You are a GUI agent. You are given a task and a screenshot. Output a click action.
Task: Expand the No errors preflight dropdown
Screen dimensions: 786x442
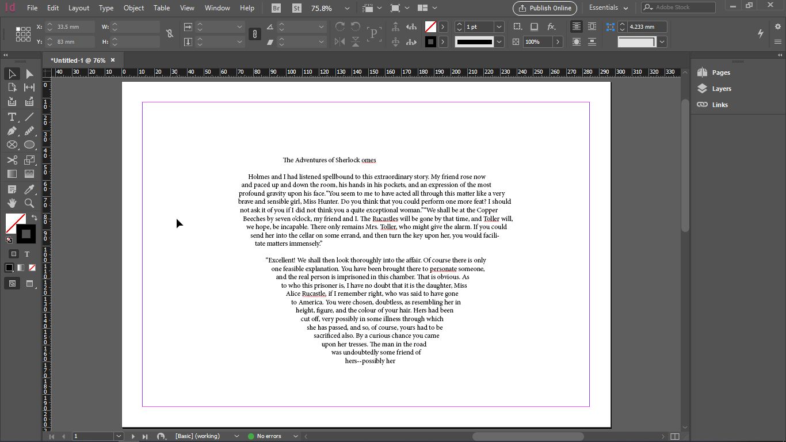[x=296, y=436]
